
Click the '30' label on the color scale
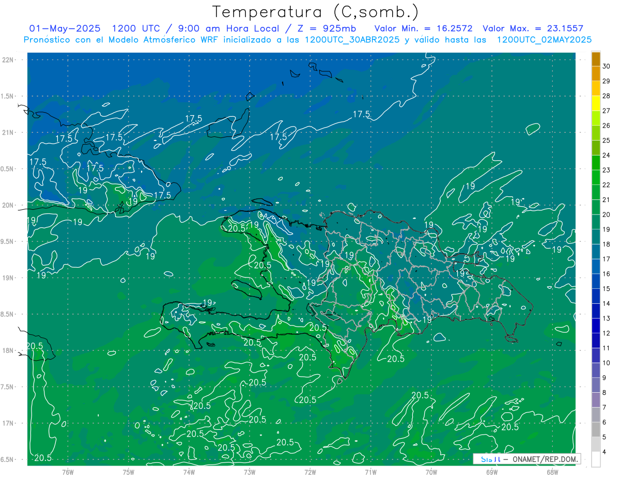click(607, 66)
